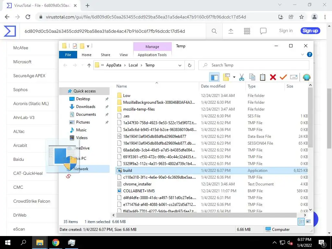This screenshot has height=249, width=332.
Task: Refresh the Temp folder view
Action: [189, 65]
